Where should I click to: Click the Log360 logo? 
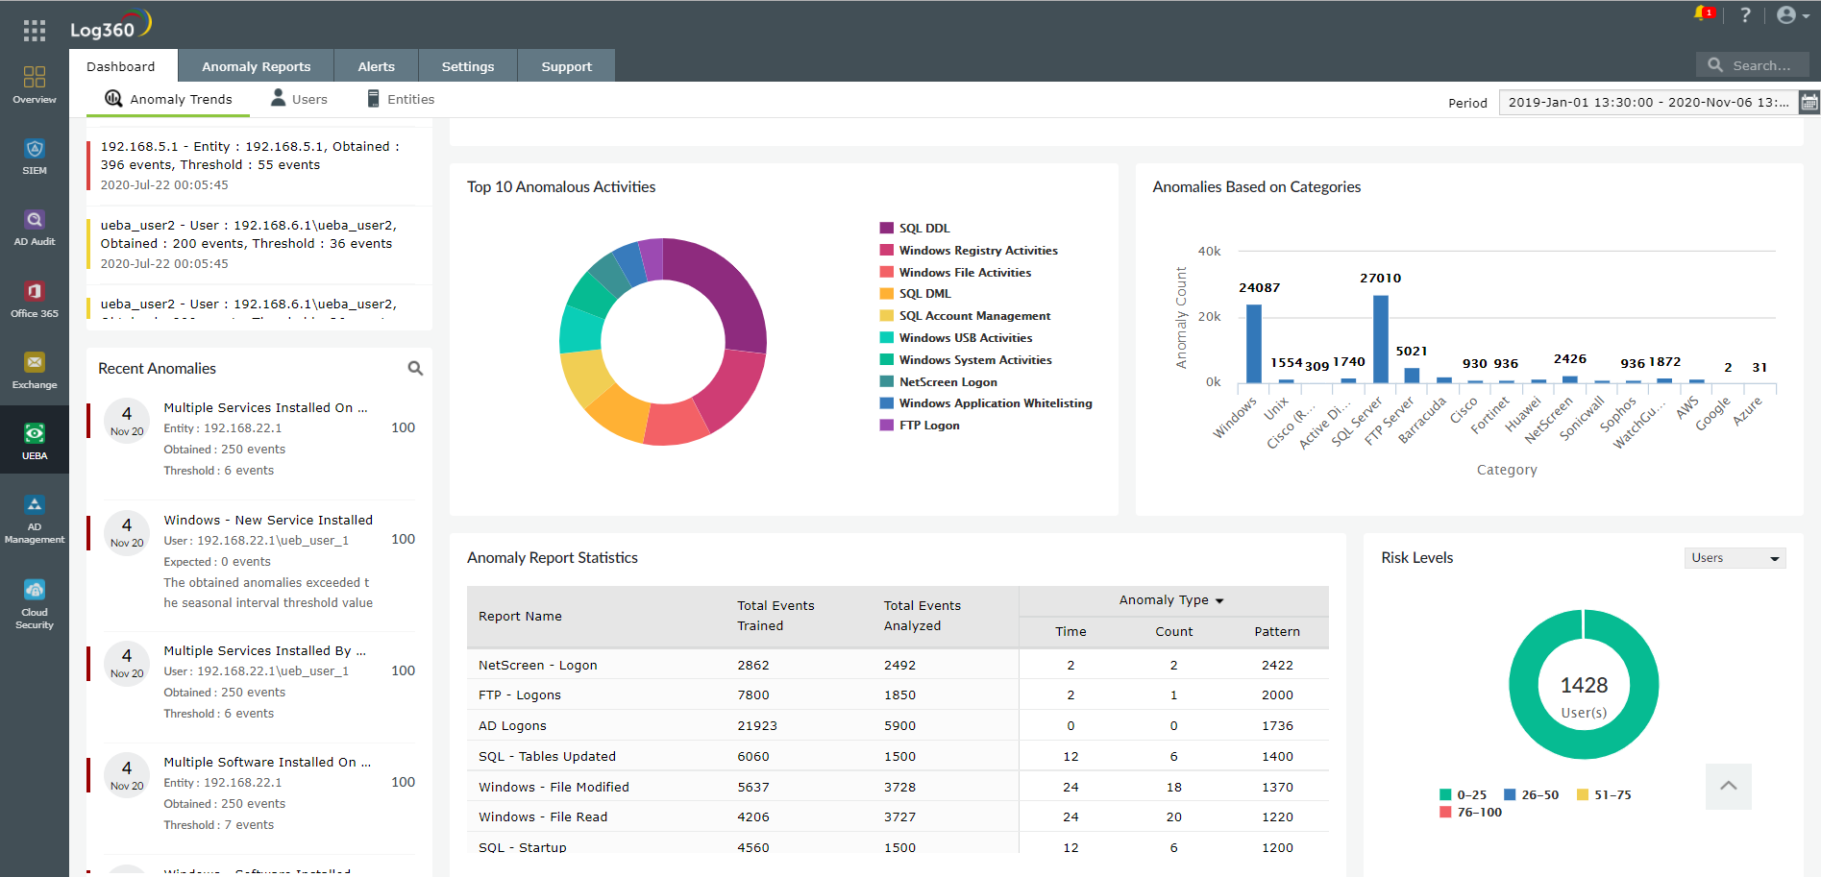coord(111,25)
